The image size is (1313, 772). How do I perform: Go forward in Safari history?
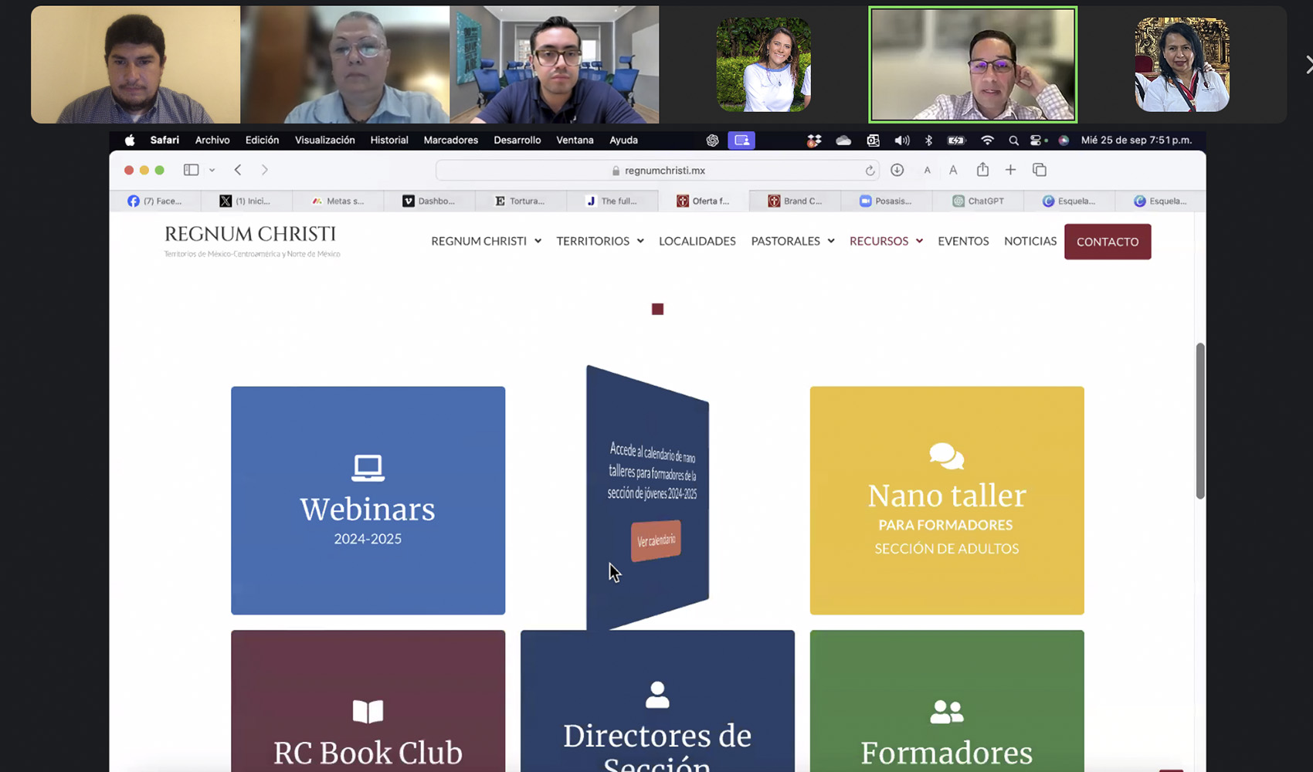(x=264, y=170)
